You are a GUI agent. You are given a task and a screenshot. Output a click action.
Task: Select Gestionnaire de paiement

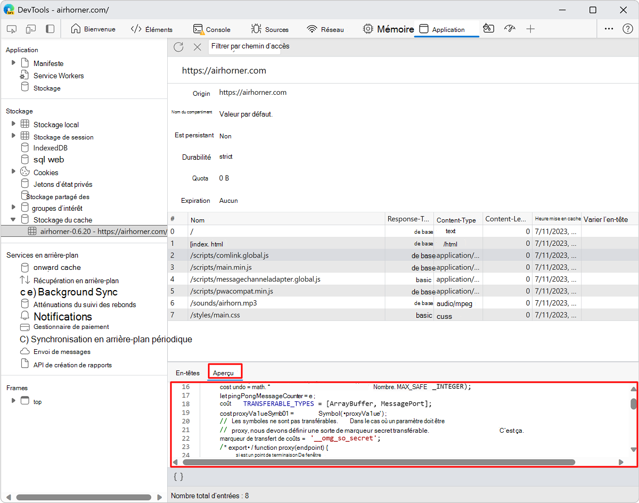(71, 327)
